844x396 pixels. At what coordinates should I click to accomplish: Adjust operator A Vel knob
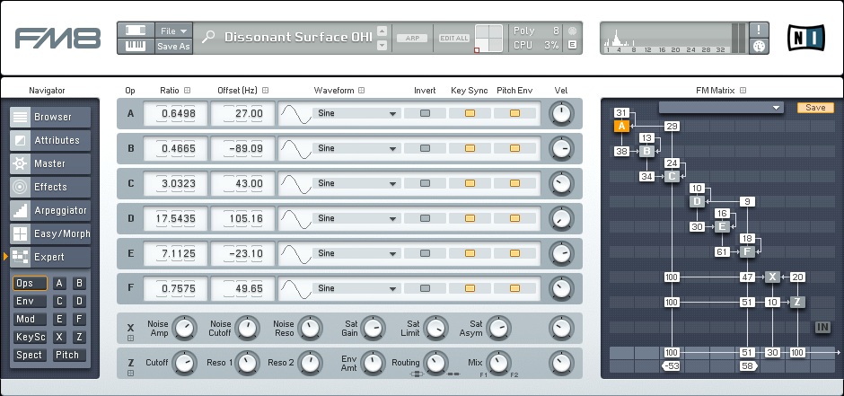pos(561,113)
